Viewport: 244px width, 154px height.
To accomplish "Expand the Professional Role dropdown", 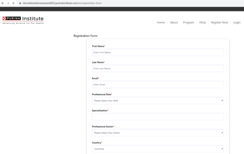I will click(158, 101).
